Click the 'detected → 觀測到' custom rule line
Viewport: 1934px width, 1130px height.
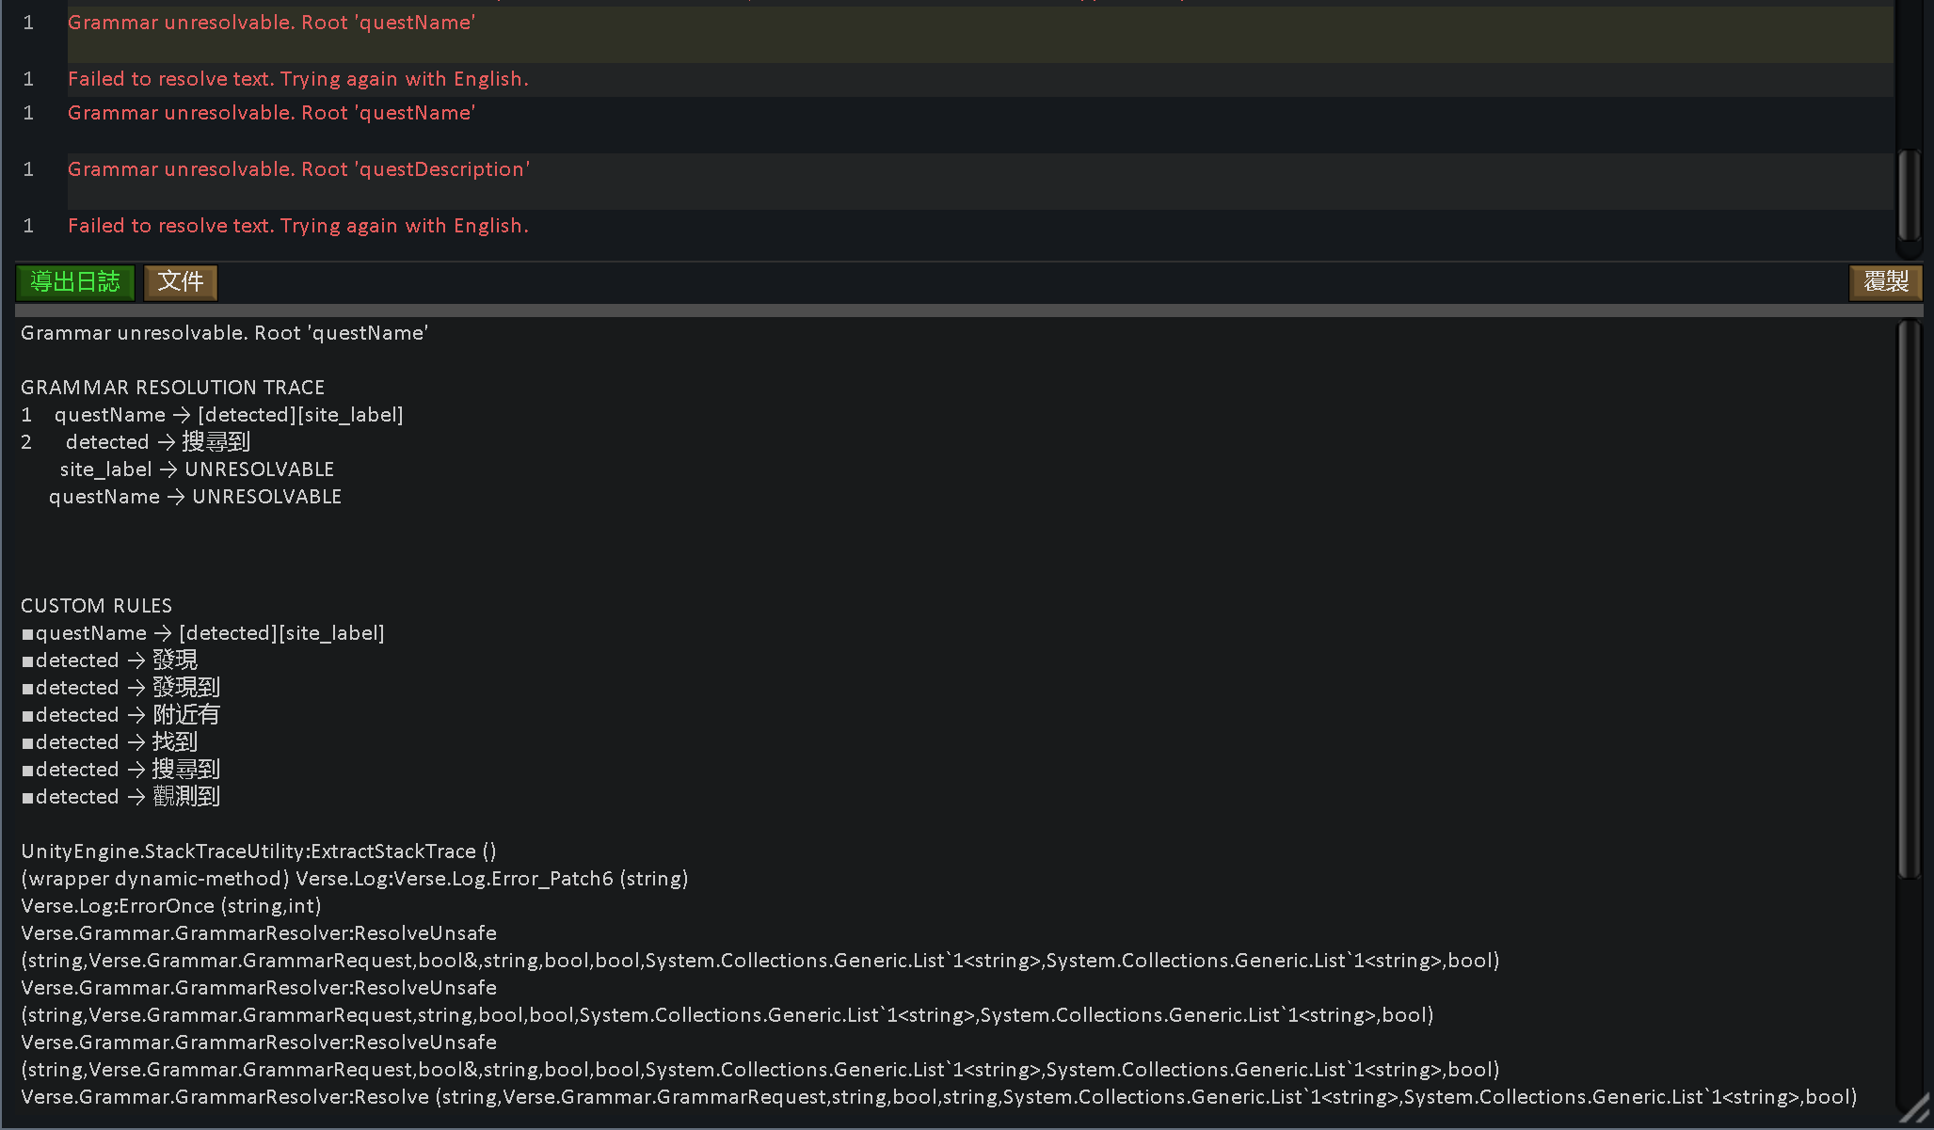click(122, 796)
